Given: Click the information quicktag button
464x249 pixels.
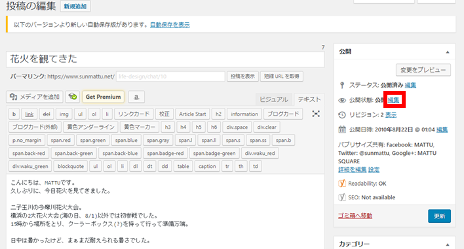Looking at the screenshot, I should point(244,114).
